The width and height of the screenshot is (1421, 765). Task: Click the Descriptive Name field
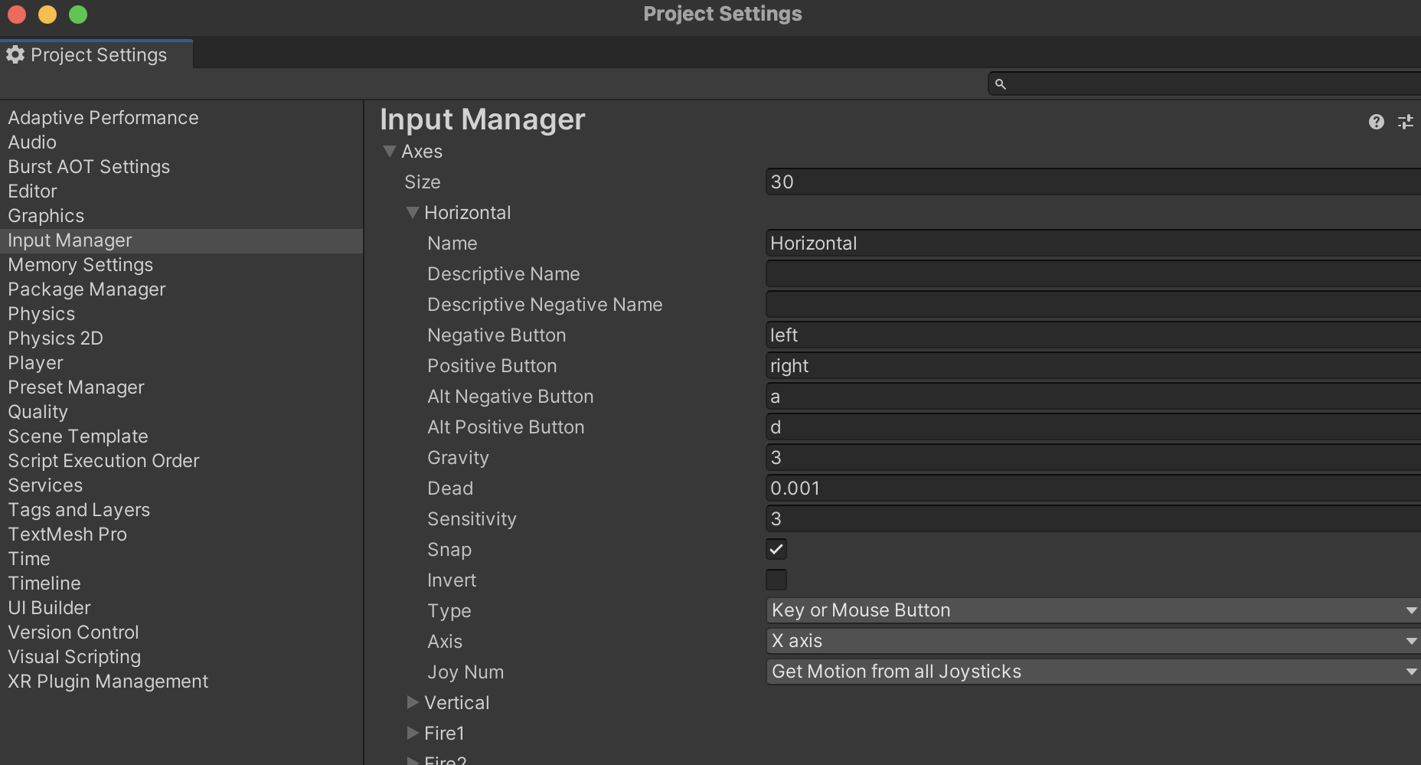pos(1093,274)
